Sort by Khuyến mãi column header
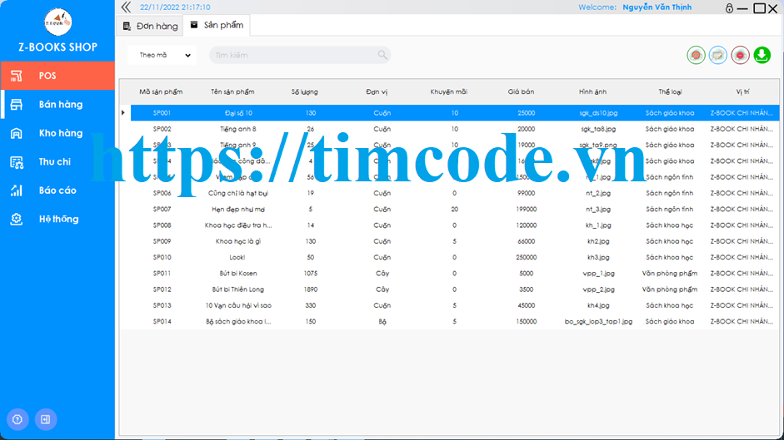784x440 pixels. tap(448, 91)
